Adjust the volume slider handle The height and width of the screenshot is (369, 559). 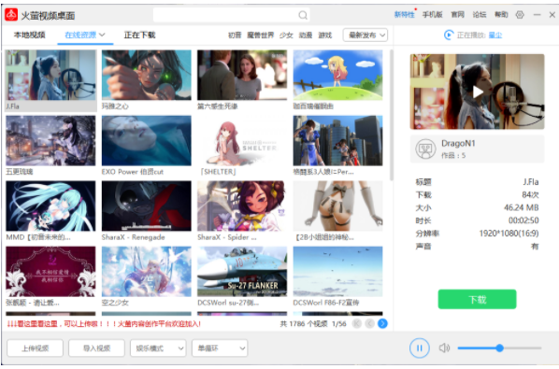(499, 348)
